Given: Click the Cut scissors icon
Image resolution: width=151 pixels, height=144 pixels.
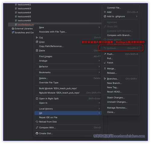Looking at the screenshot, I should (37, 38).
